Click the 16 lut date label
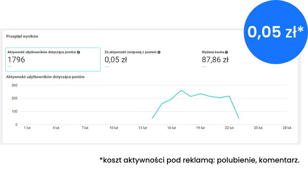 [172, 128]
